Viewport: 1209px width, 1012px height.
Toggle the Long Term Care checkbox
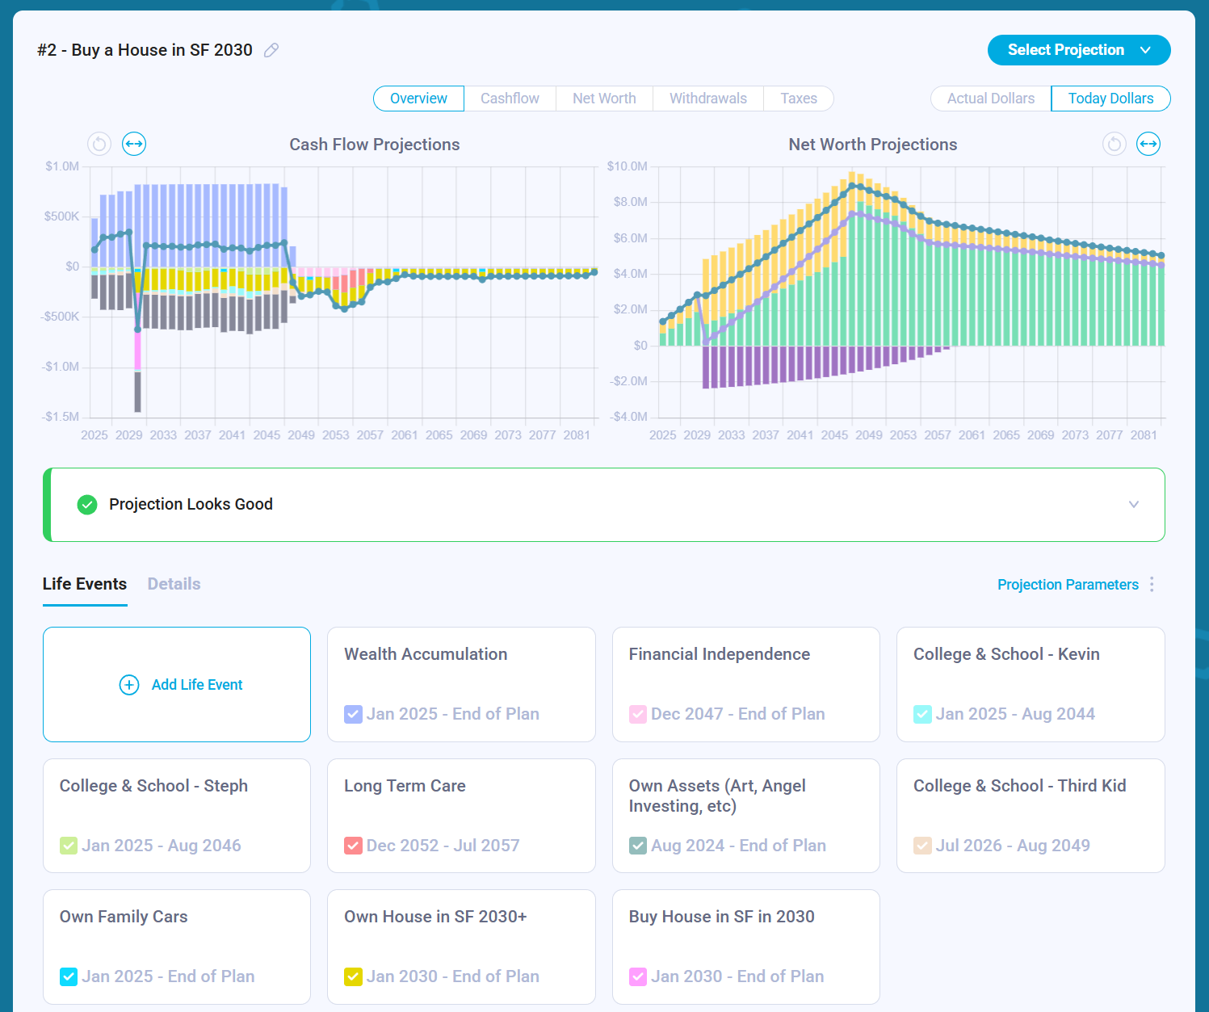click(353, 846)
